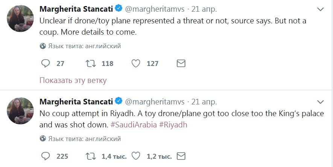Reply to the first tweet about drone threat
Screen dimensions: 333x167
[45, 64]
